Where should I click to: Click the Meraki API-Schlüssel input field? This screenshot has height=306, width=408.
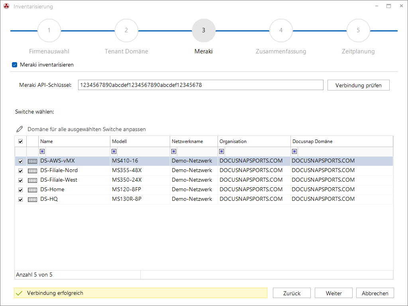pos(201,85)
